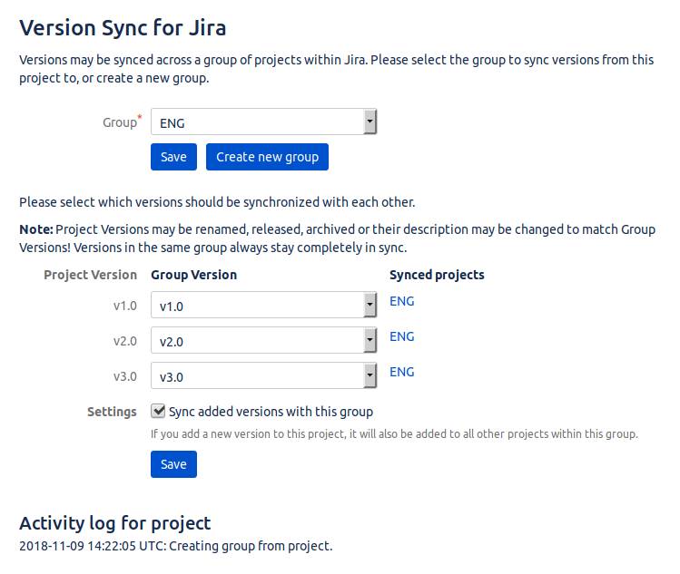Click the v1.0 Project Version label
Screen dimensions: 680x574
124,306
